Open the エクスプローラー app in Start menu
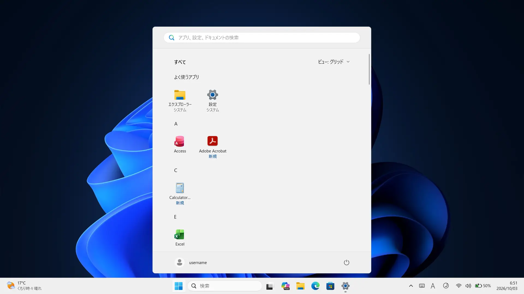Image resolution: width=524 pixels, height=294 pixels. coord(180,100)
